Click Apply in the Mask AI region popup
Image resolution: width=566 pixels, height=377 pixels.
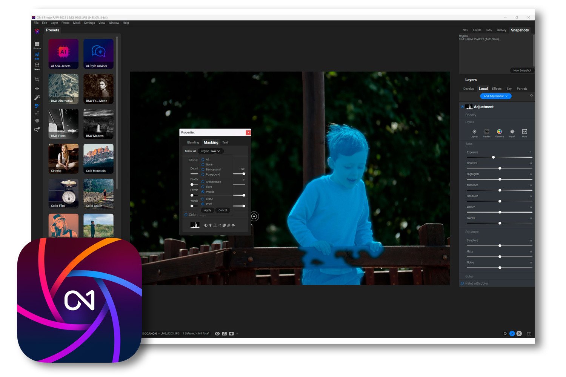[x=208, y=210]
